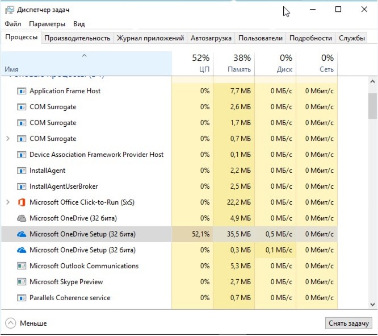The height and width of the screenshot is (336, 378).
Task: Click the 22,2 МБ memory value
Action: (x=238, y=202)
